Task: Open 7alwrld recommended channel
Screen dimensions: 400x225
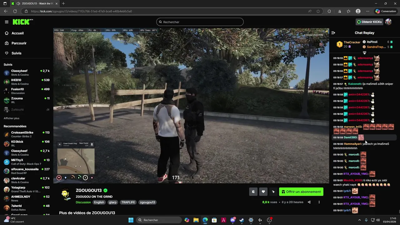Action: 27,208
